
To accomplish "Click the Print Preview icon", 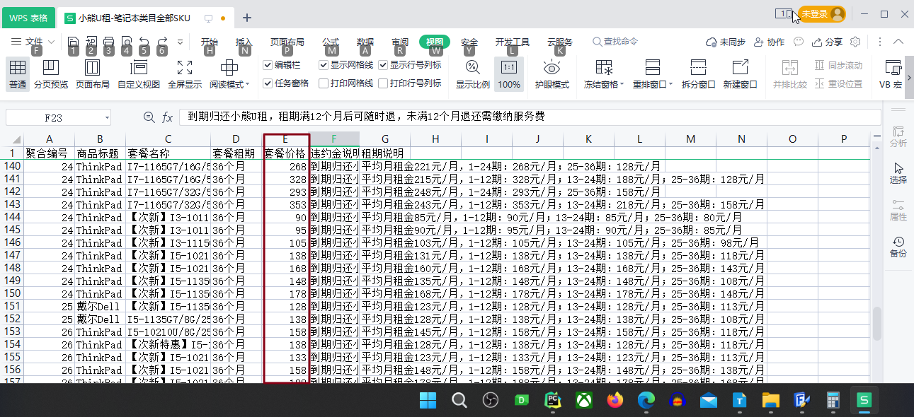I will click(126, 42).
